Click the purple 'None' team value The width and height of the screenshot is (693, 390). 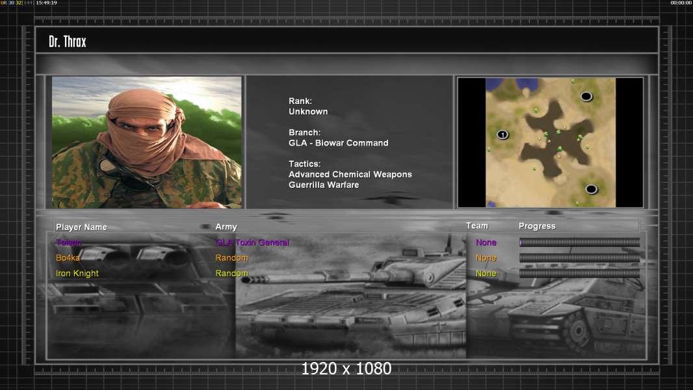[x=486, y=242]
